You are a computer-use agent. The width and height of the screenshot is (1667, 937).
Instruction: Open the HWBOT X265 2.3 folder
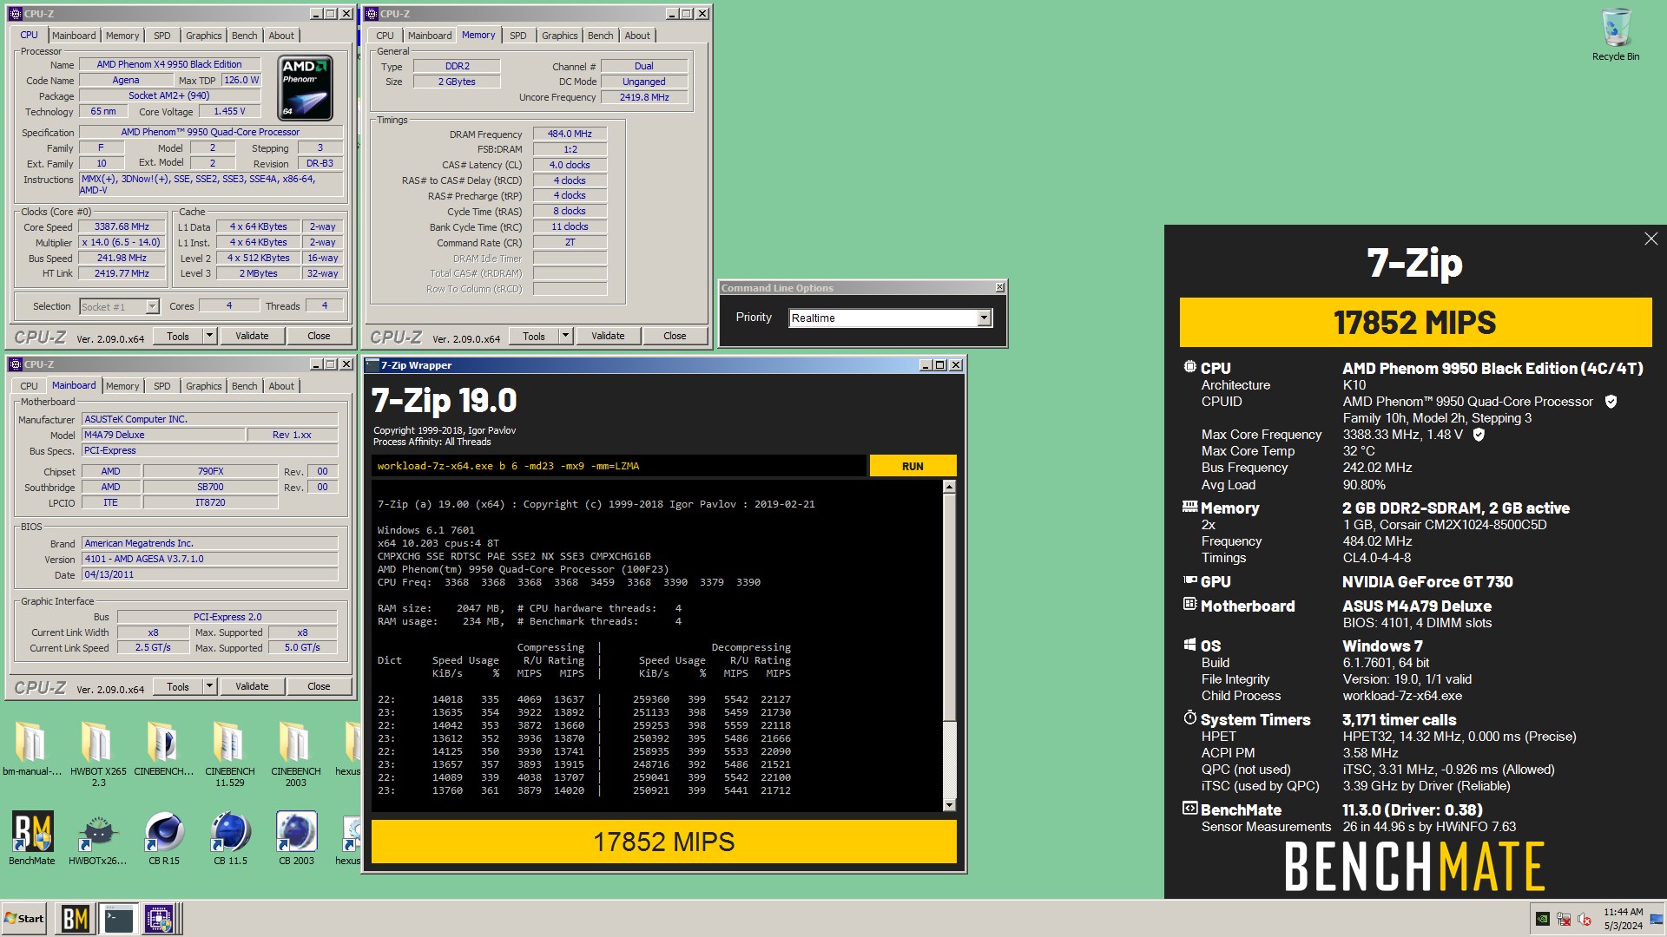point(98,753)
